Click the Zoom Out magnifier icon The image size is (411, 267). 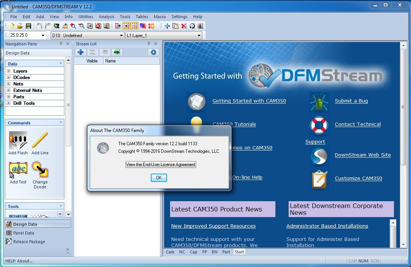pos(81,26)
